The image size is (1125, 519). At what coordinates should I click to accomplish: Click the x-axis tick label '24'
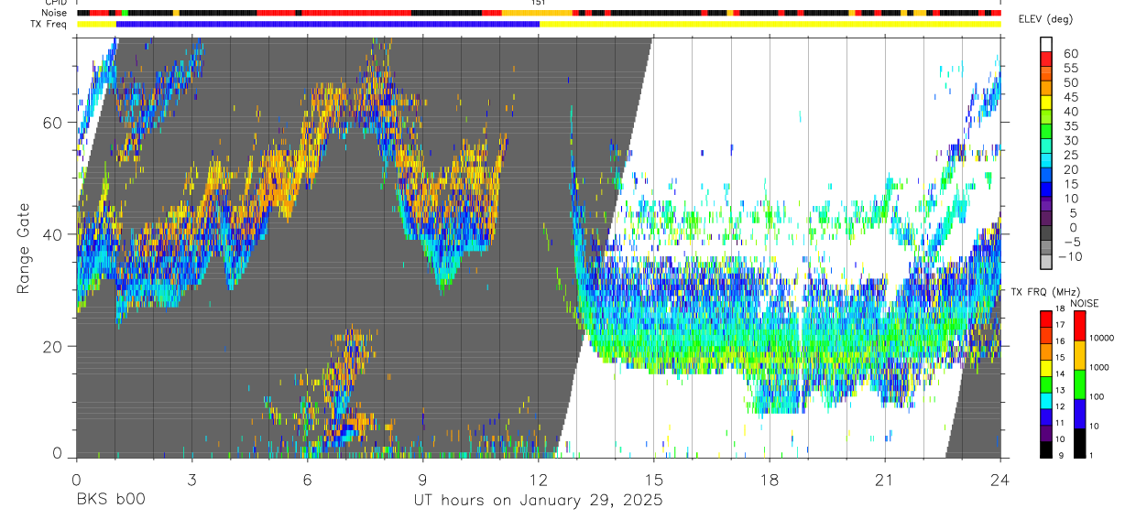pyautogui.click(x=1000, y=479)
